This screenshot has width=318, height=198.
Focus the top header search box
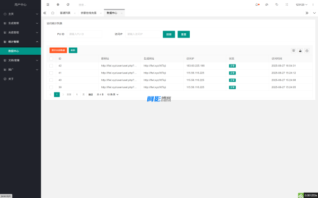pos(93,5)
